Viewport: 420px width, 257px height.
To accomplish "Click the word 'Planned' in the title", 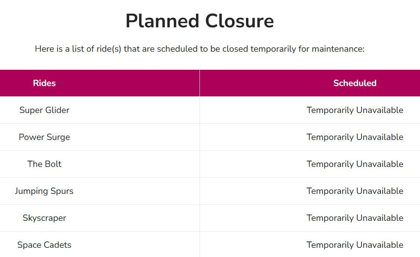I will point(162,21).
